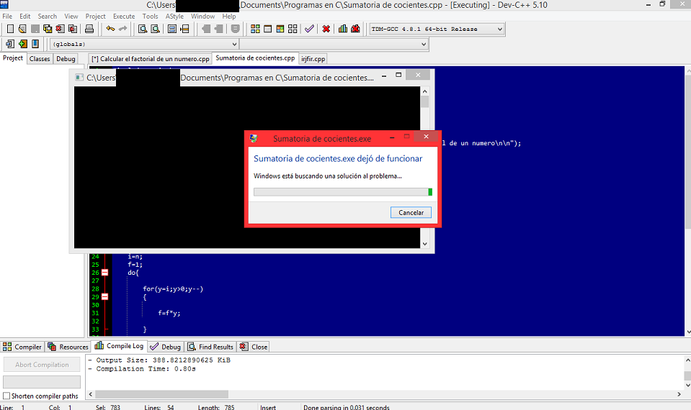Open the AStyle menu
Viewport: 691px width, 410px height.
tap(174, 17)
